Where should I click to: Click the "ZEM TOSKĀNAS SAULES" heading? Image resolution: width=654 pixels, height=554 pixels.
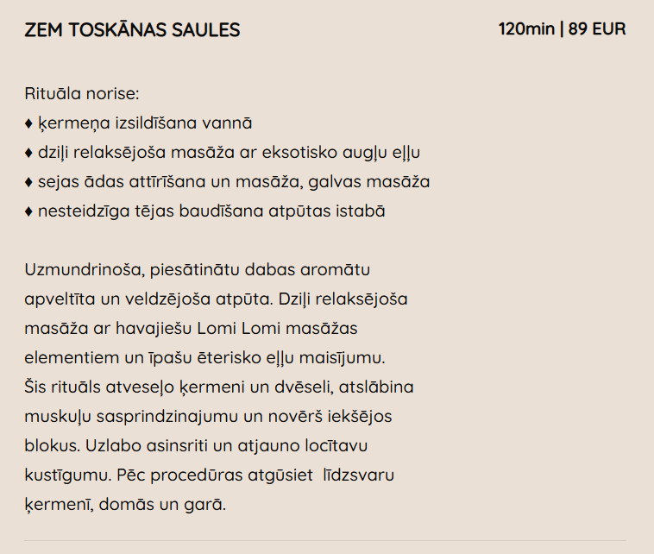[132, 30]
